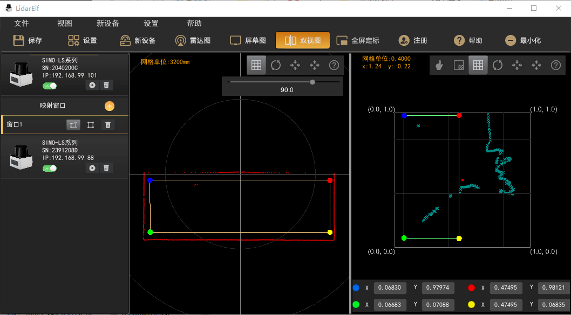The width and height of the screenshot is (571, 315).
Task: Open help icon in right view toolbar
Action: [555, 65]
